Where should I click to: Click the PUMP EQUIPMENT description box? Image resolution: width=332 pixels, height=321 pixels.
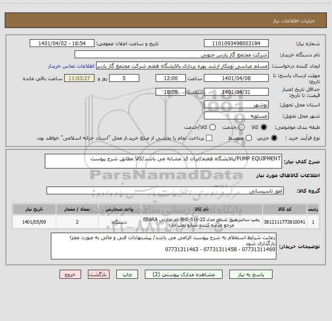163,161
